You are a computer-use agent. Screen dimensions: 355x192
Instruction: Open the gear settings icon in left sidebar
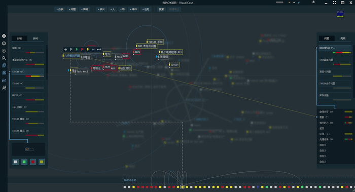(x=4, y=36)
